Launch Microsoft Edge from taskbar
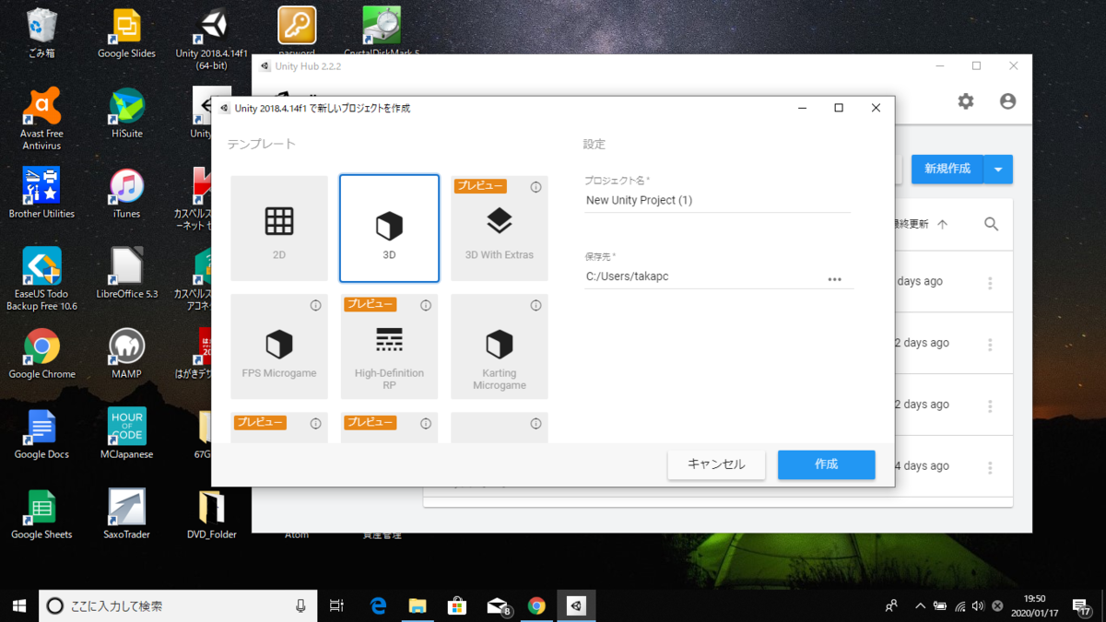The height and width of the screenshot is (622, 1106). click(378, 605)
